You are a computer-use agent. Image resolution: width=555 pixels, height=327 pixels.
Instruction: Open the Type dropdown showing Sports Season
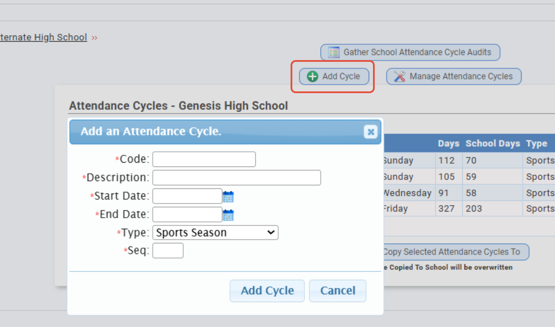(215, 233)
